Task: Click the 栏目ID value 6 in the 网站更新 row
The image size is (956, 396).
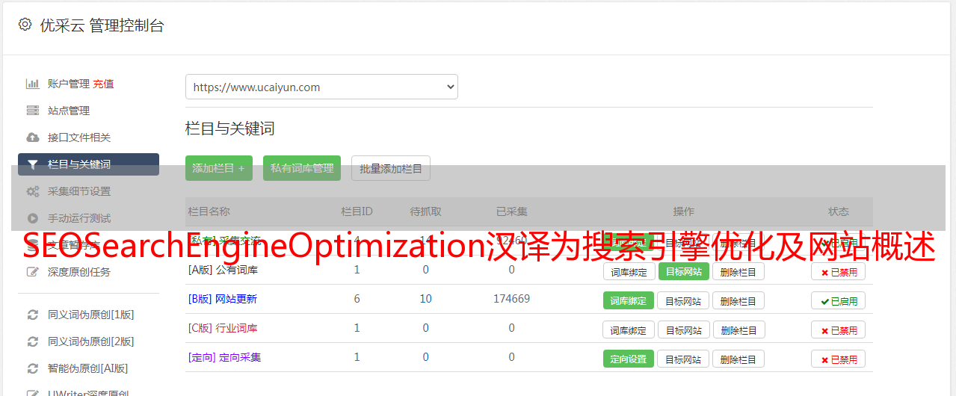Action: [x=357, y=299]
